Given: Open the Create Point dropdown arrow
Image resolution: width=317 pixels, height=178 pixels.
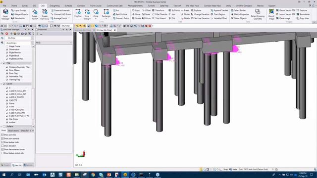Looking at the screenshot, I should coord(38,19).
